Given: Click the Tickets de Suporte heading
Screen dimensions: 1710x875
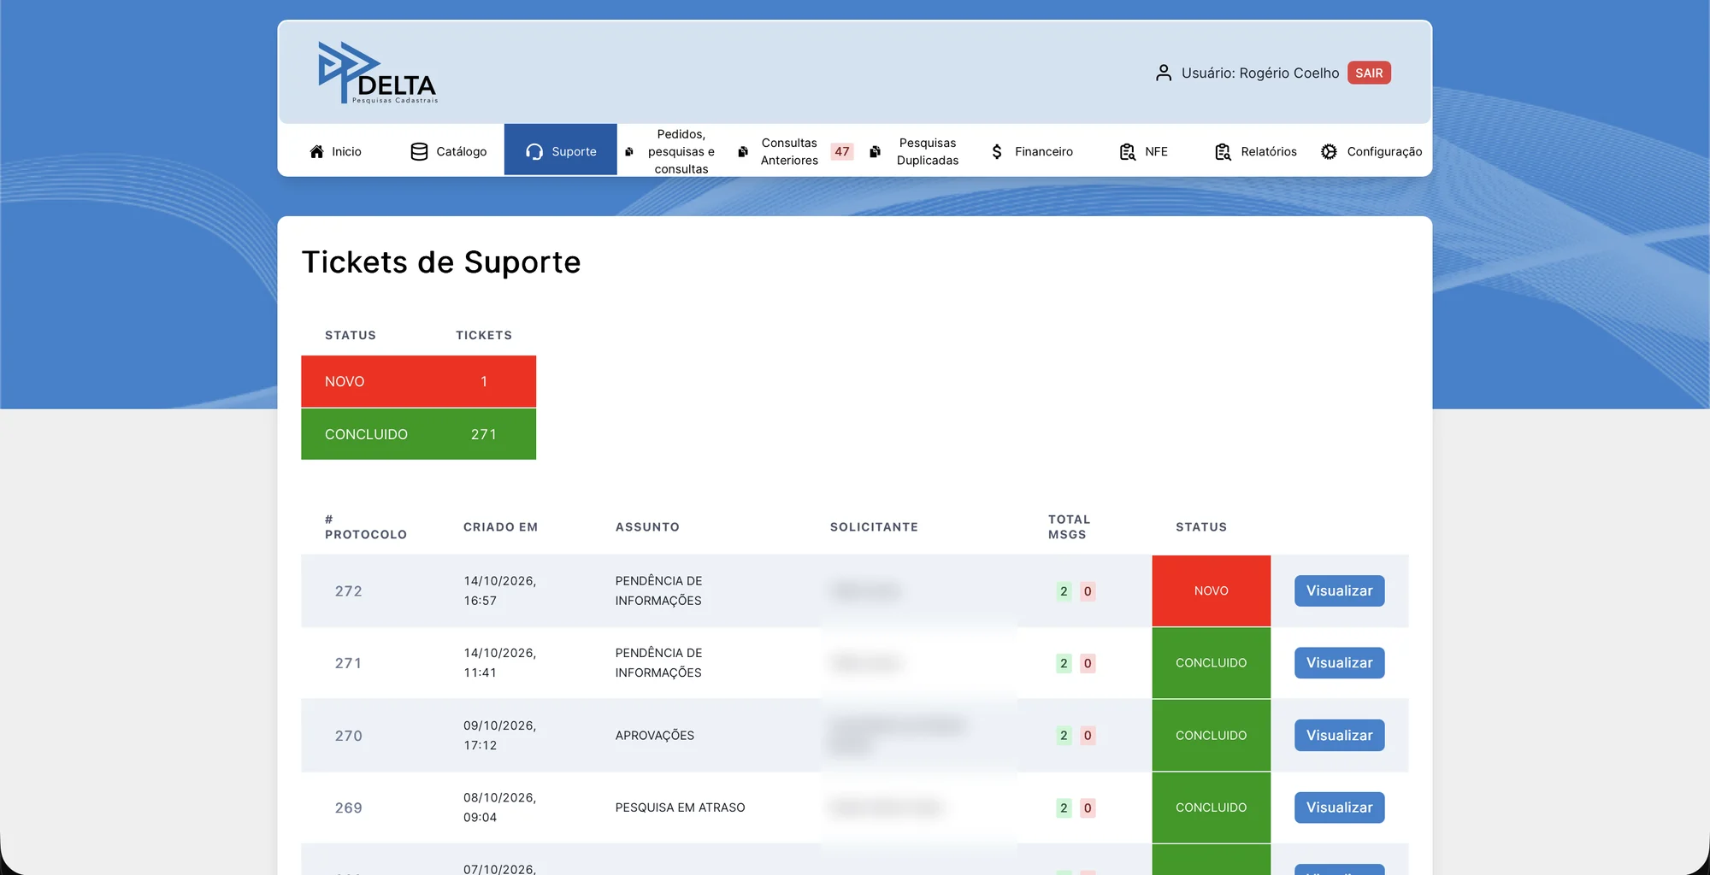Looking at the screenshot, I should pyautogui.click(x=441, y=262).
